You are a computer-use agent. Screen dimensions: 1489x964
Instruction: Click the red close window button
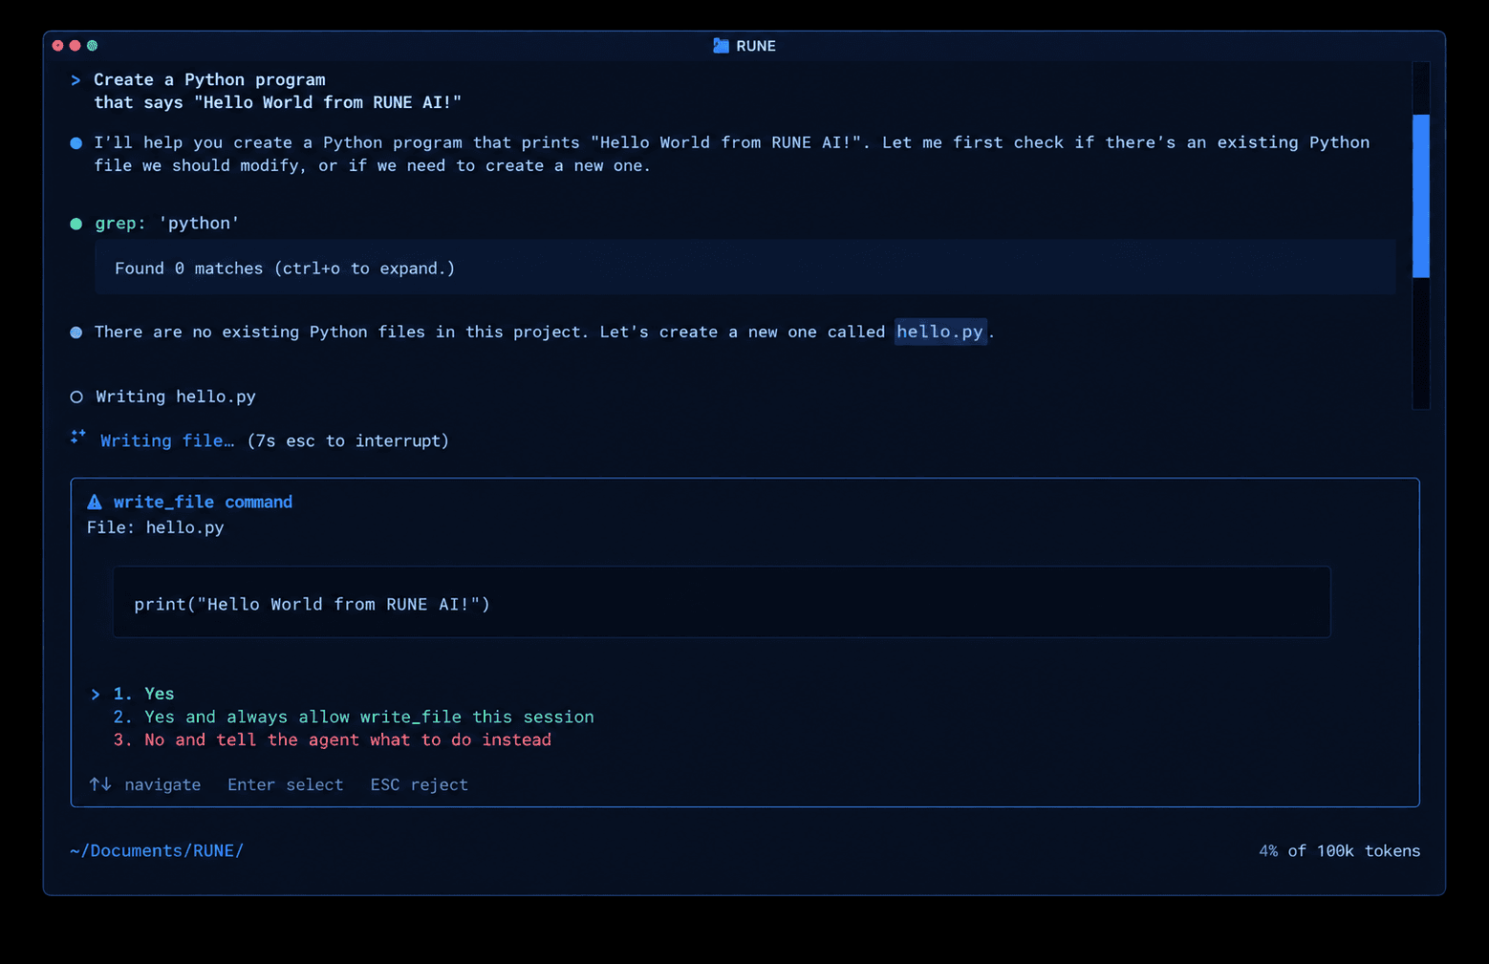pos(58,46)
